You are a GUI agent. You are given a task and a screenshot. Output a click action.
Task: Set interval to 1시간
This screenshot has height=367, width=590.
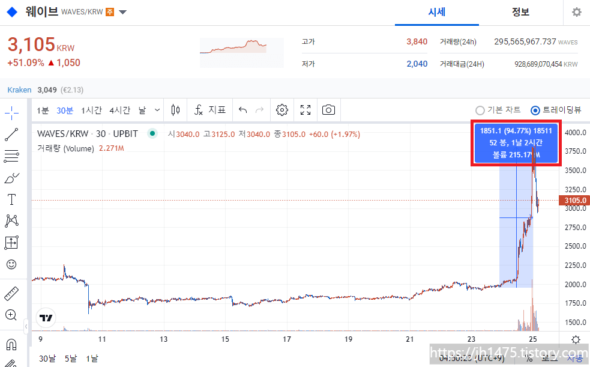pos(91,111)
